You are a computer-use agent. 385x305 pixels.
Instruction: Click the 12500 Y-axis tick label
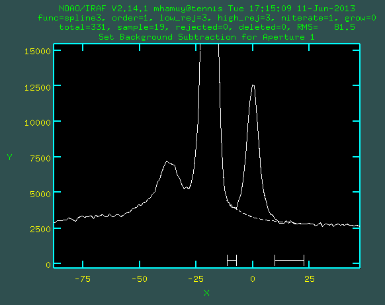[38, 87]
